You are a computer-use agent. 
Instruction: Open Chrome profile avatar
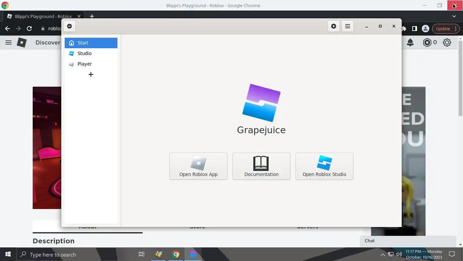click(x=425, y=29)
